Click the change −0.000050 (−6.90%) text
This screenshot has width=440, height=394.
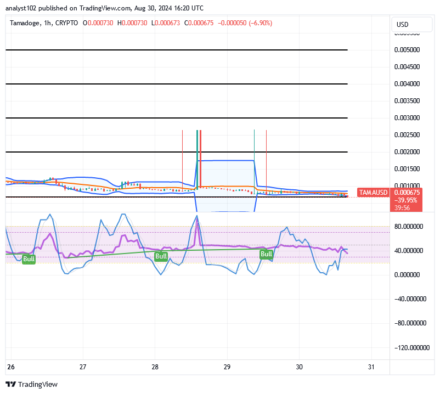[245, 23]
